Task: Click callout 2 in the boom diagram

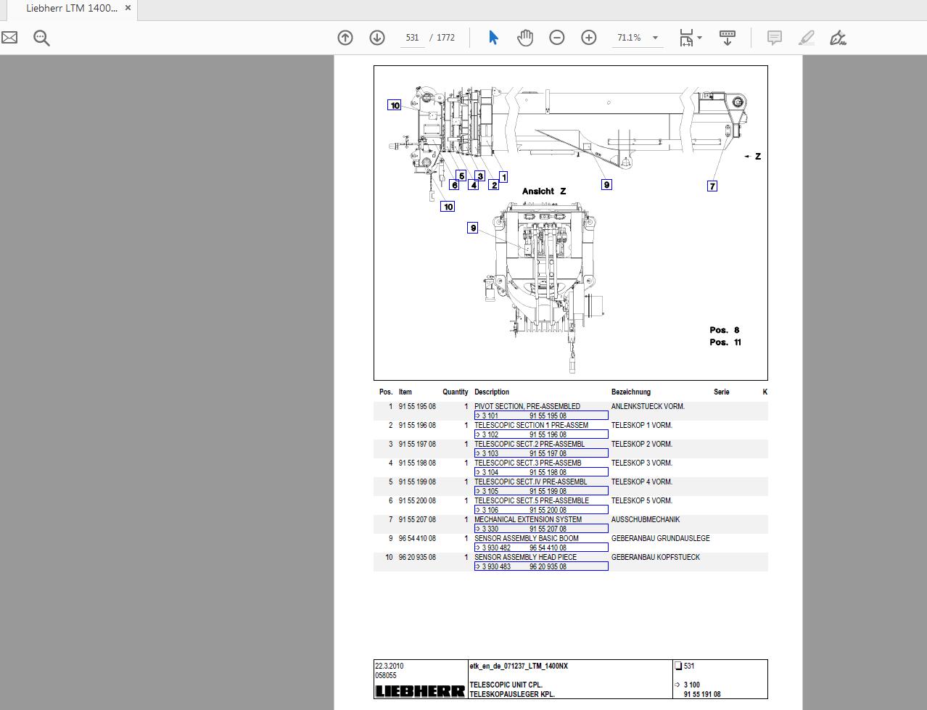Action: point(494,185)
